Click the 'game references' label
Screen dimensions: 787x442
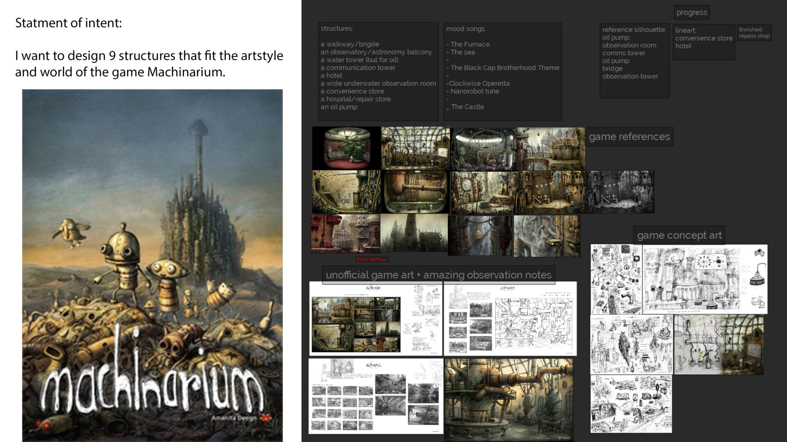(x=630, y=137)
